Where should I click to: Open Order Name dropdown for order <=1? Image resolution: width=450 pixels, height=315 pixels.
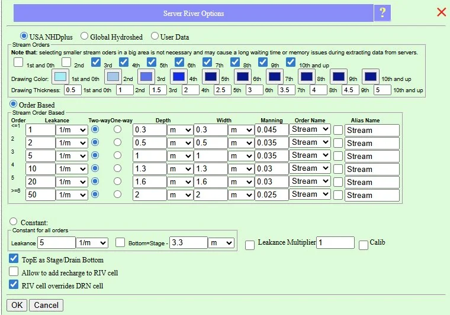(x=310, y=129)
